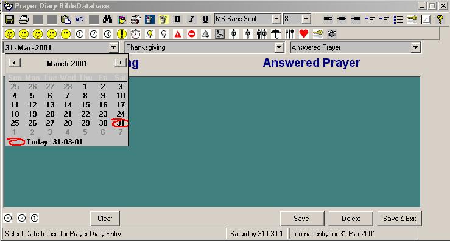
Task: Click circled 2 icon in the smiley toolbar
Action: pos(94,34)
